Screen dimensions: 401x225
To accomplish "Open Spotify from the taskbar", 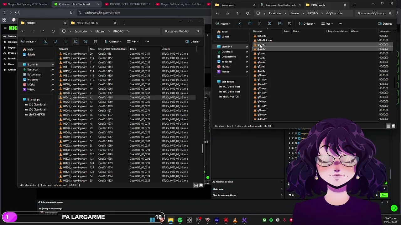I will pyautogui.click(x=180, y=220).
